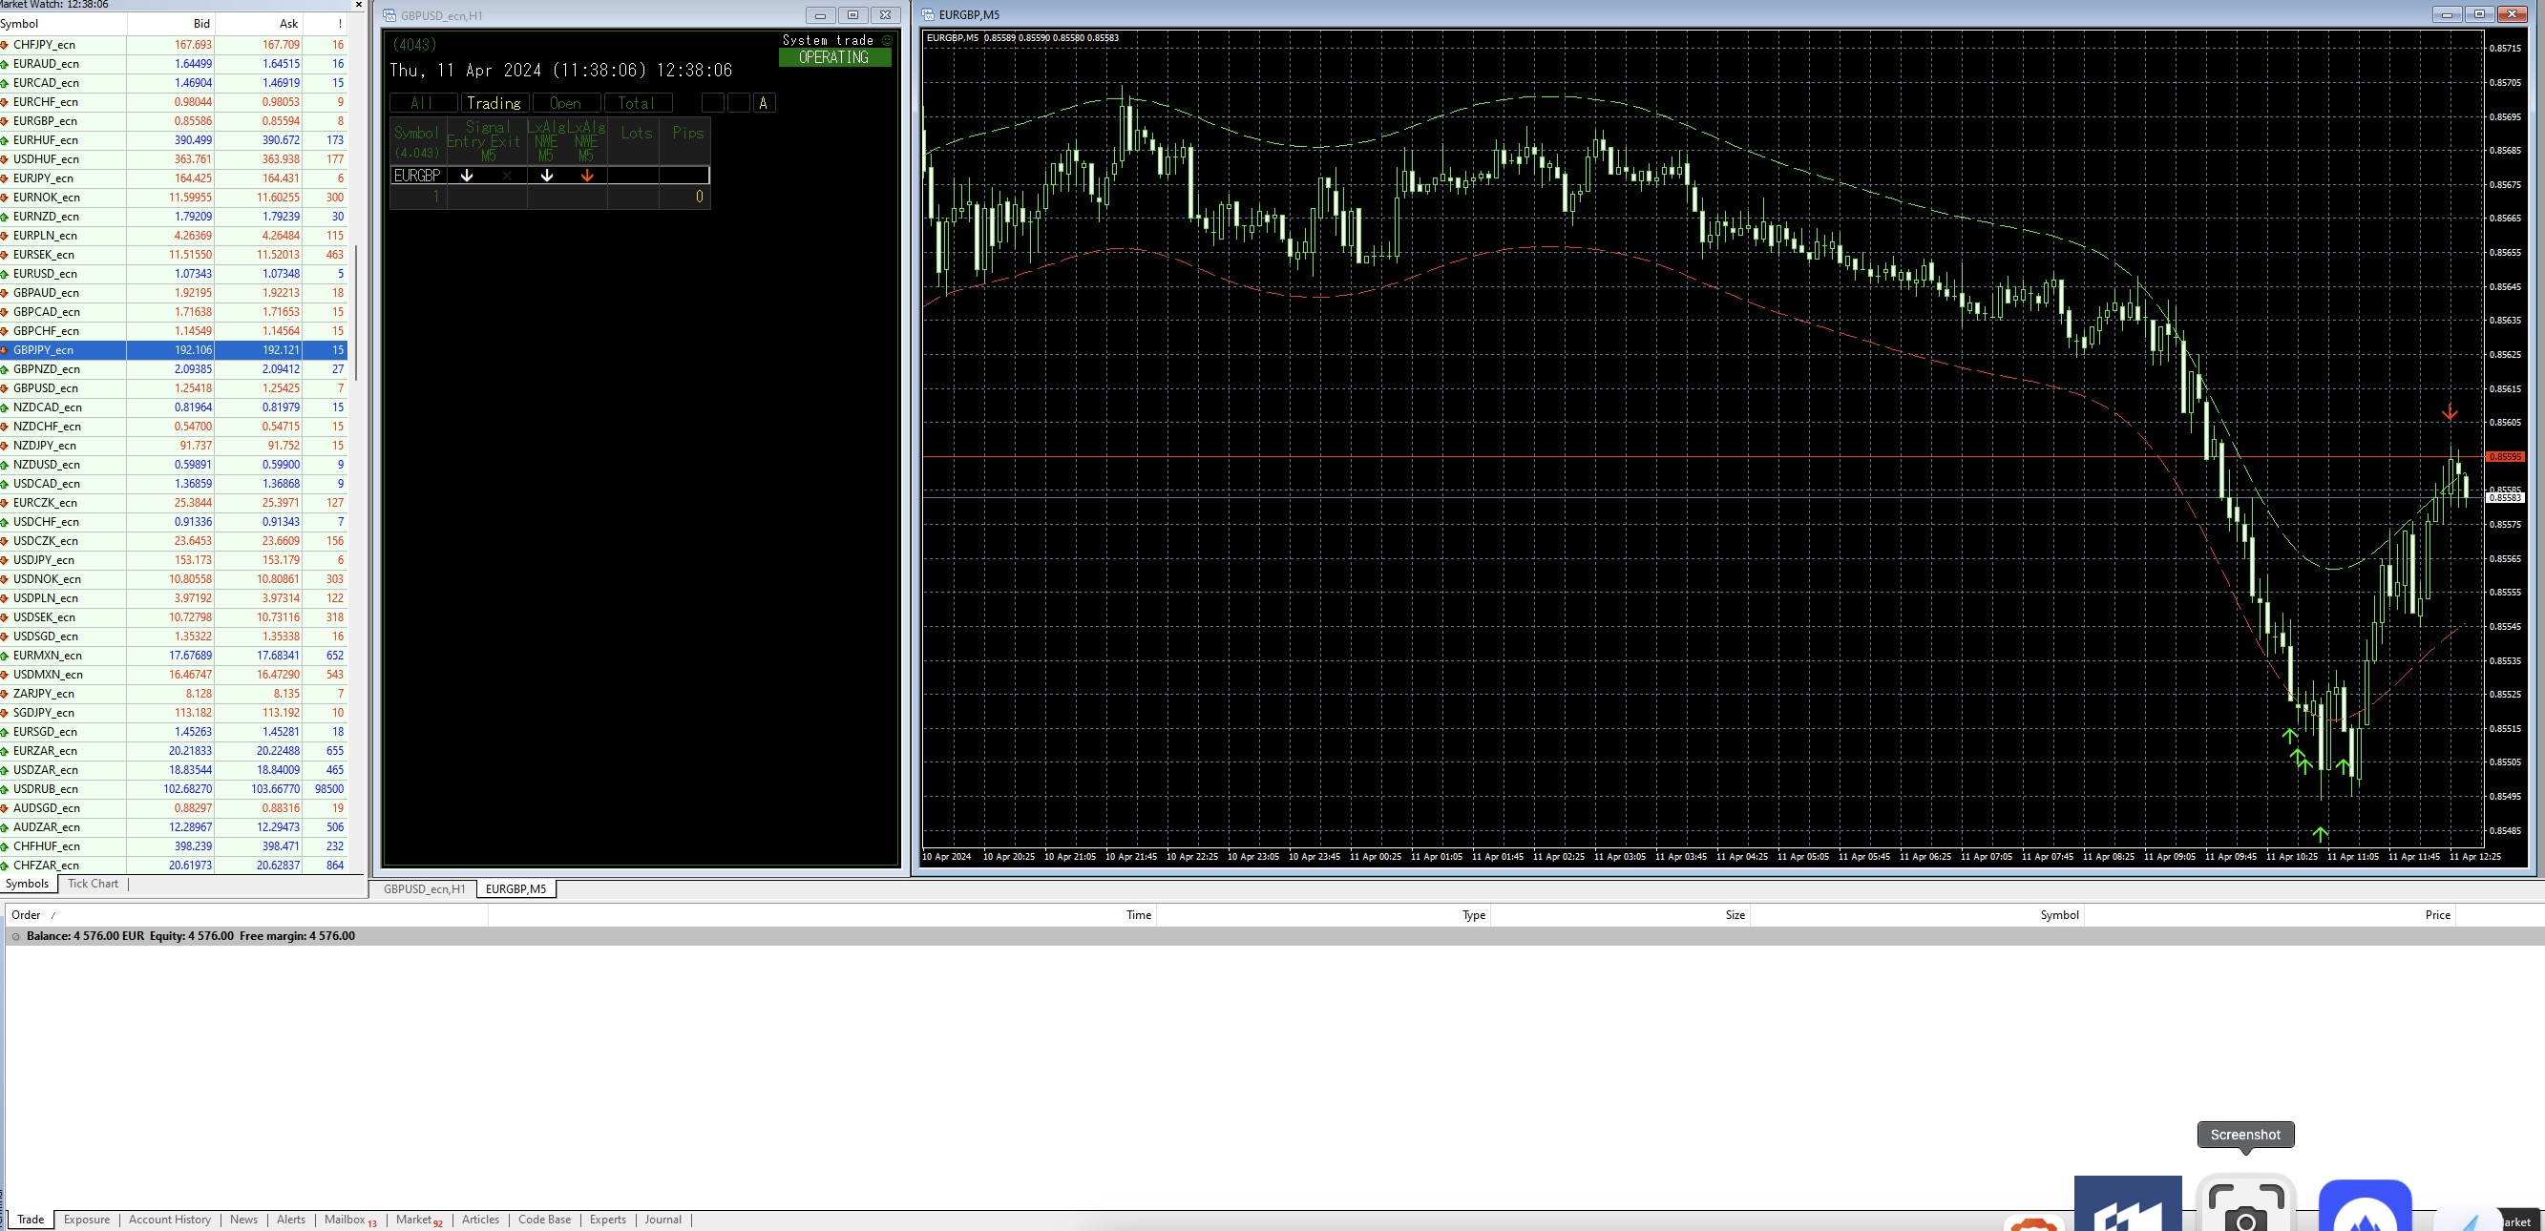Sort orders by Order column header
2545x1231 pixels.
(x=26, y=915)
